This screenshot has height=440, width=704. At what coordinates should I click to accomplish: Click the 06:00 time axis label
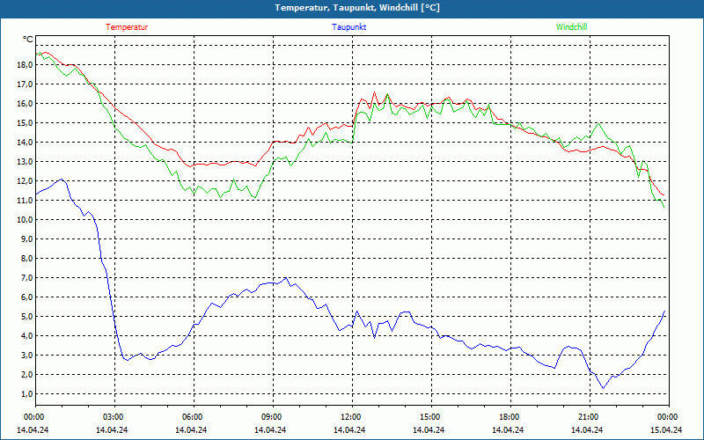194,417
